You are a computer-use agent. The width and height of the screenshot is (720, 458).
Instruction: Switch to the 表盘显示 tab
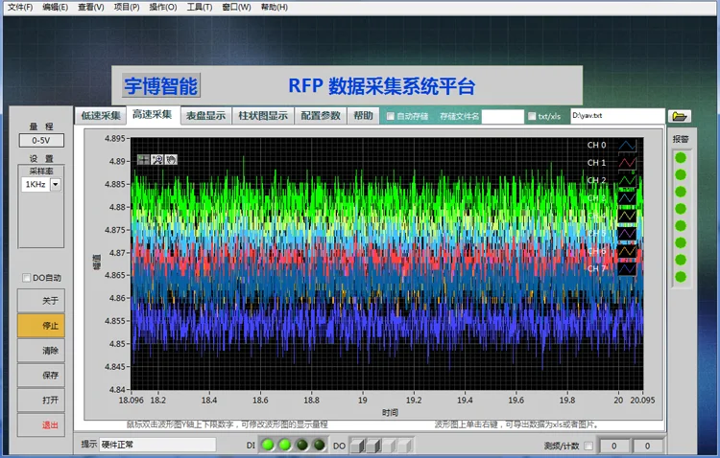(x=205, y=116)
